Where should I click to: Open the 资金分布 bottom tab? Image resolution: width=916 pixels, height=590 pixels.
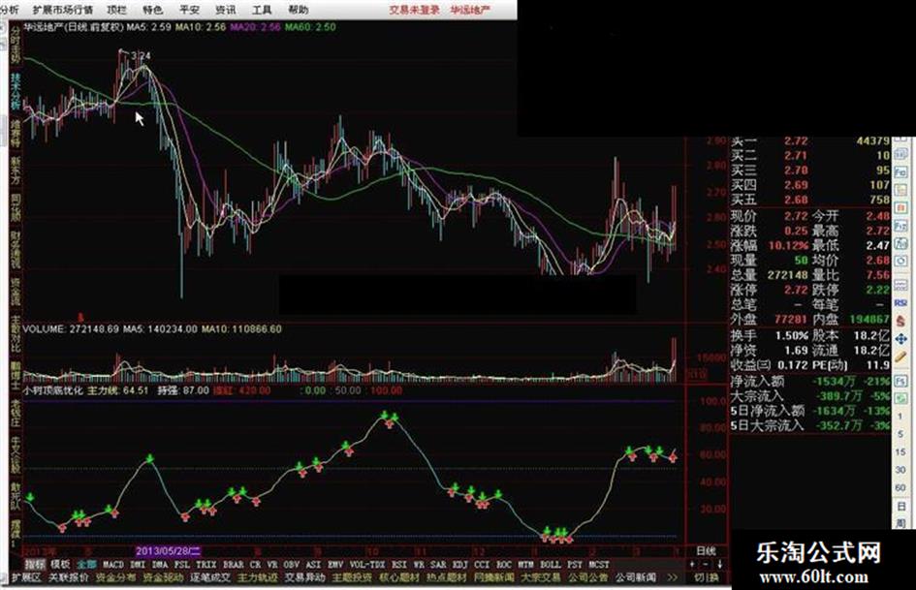tap(115, 577)
